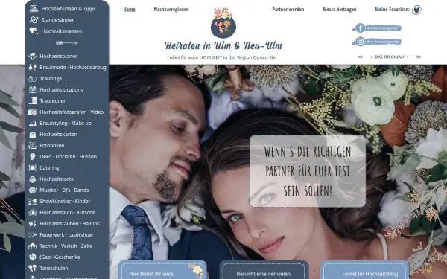This screenshot has width=447, height=279.
Task: Select Hochzeitsfotografen · Video category
Action: 72,112
